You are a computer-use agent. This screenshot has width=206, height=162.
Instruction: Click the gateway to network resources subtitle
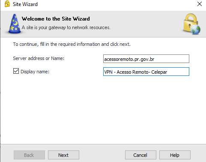(66, 27)
